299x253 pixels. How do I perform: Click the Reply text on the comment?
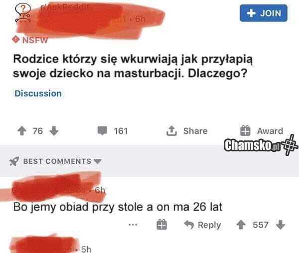click(209, 225)
